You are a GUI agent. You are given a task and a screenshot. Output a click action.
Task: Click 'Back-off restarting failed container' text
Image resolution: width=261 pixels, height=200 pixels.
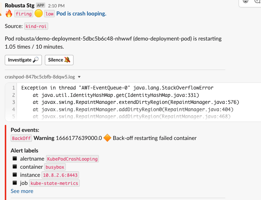point(155,138)
